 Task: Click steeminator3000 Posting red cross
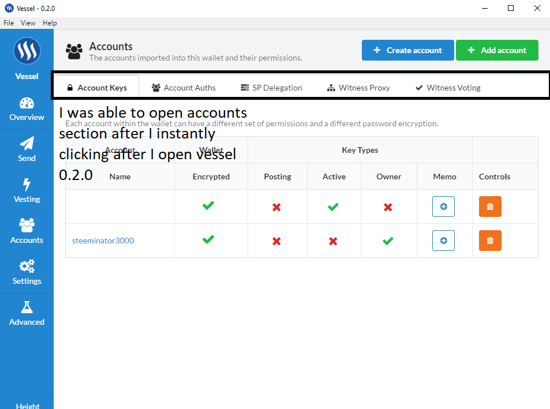pyautogui.click(x=276, y=241)
